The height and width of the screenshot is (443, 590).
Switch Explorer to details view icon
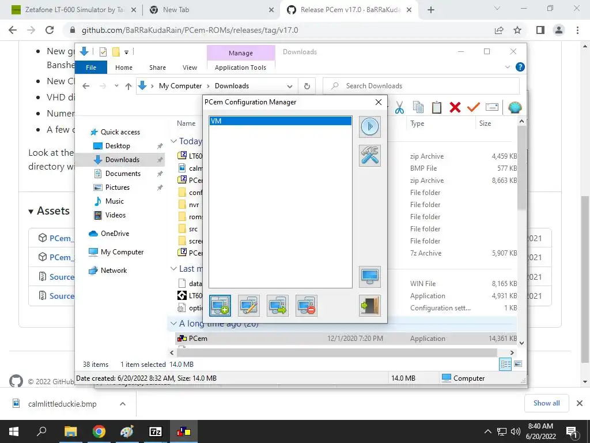(x=505, y=364)
